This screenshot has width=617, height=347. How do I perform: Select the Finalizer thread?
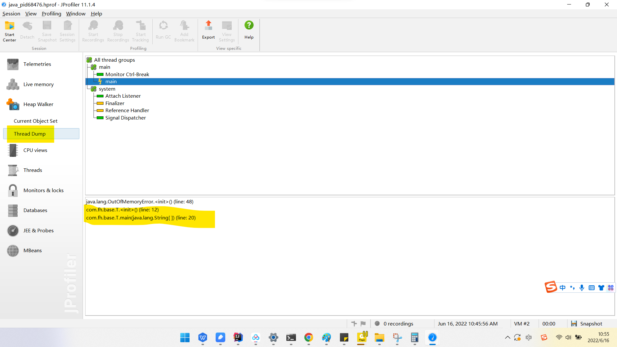point(115,103)
